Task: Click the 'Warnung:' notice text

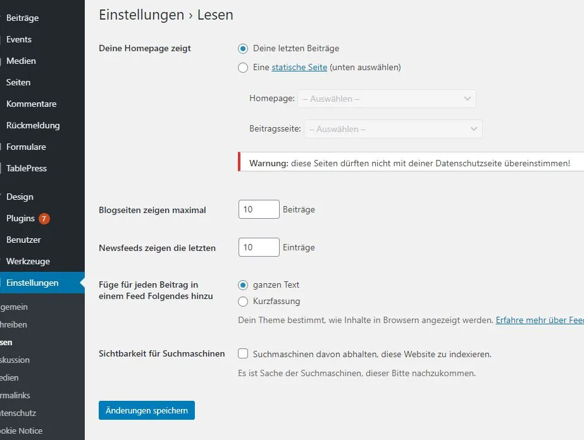Action: [x=269, y=163]
